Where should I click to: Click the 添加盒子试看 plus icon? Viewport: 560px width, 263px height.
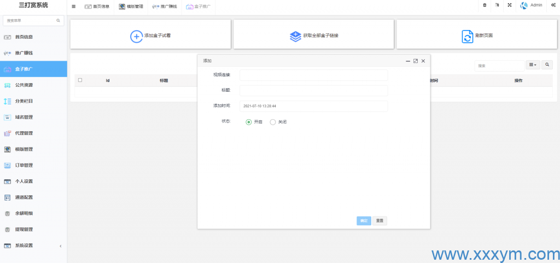(136, 36)
